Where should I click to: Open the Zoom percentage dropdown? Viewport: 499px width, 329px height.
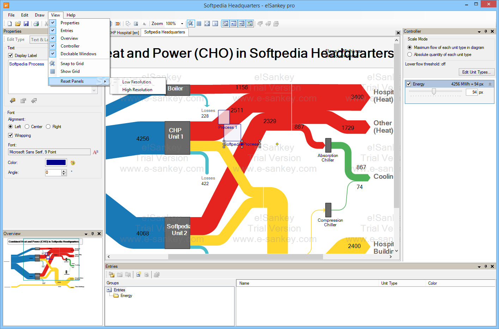point(182,24)
